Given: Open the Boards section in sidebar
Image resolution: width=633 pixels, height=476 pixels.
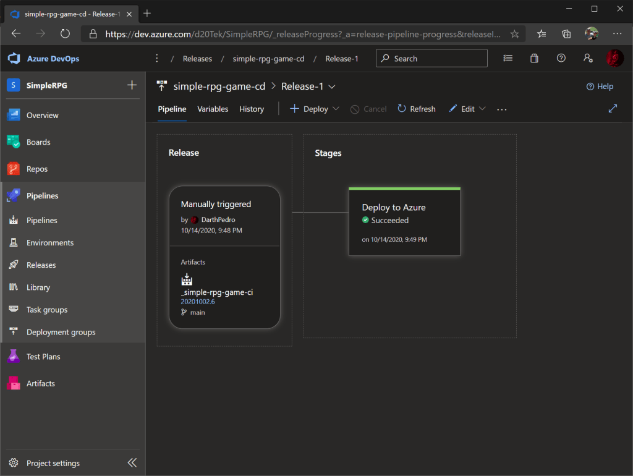Looking at the screenshot, I should tap(38, 142).
